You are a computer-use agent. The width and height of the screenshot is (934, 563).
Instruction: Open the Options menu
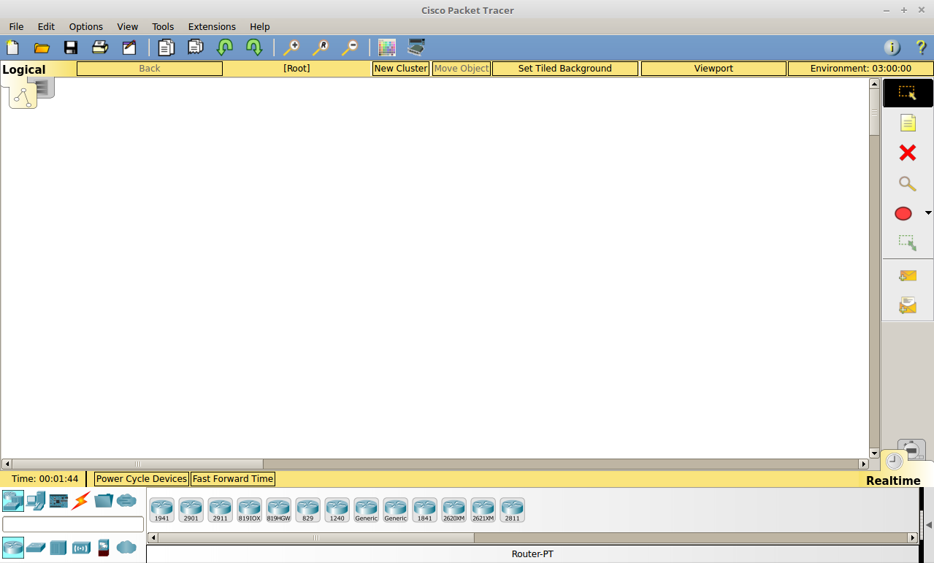[x=86, y=26]
